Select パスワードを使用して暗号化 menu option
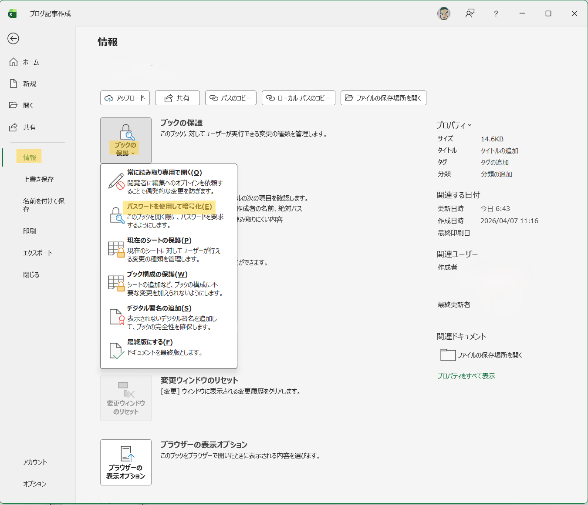The image size is (588, 505). 169,207
